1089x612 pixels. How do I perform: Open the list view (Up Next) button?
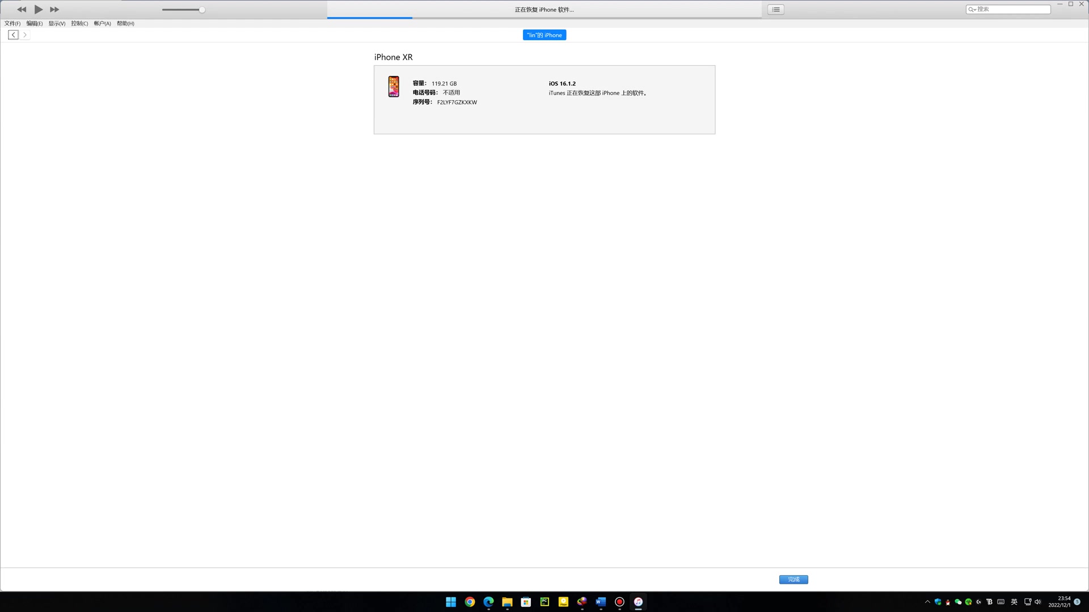click(776, 10)
